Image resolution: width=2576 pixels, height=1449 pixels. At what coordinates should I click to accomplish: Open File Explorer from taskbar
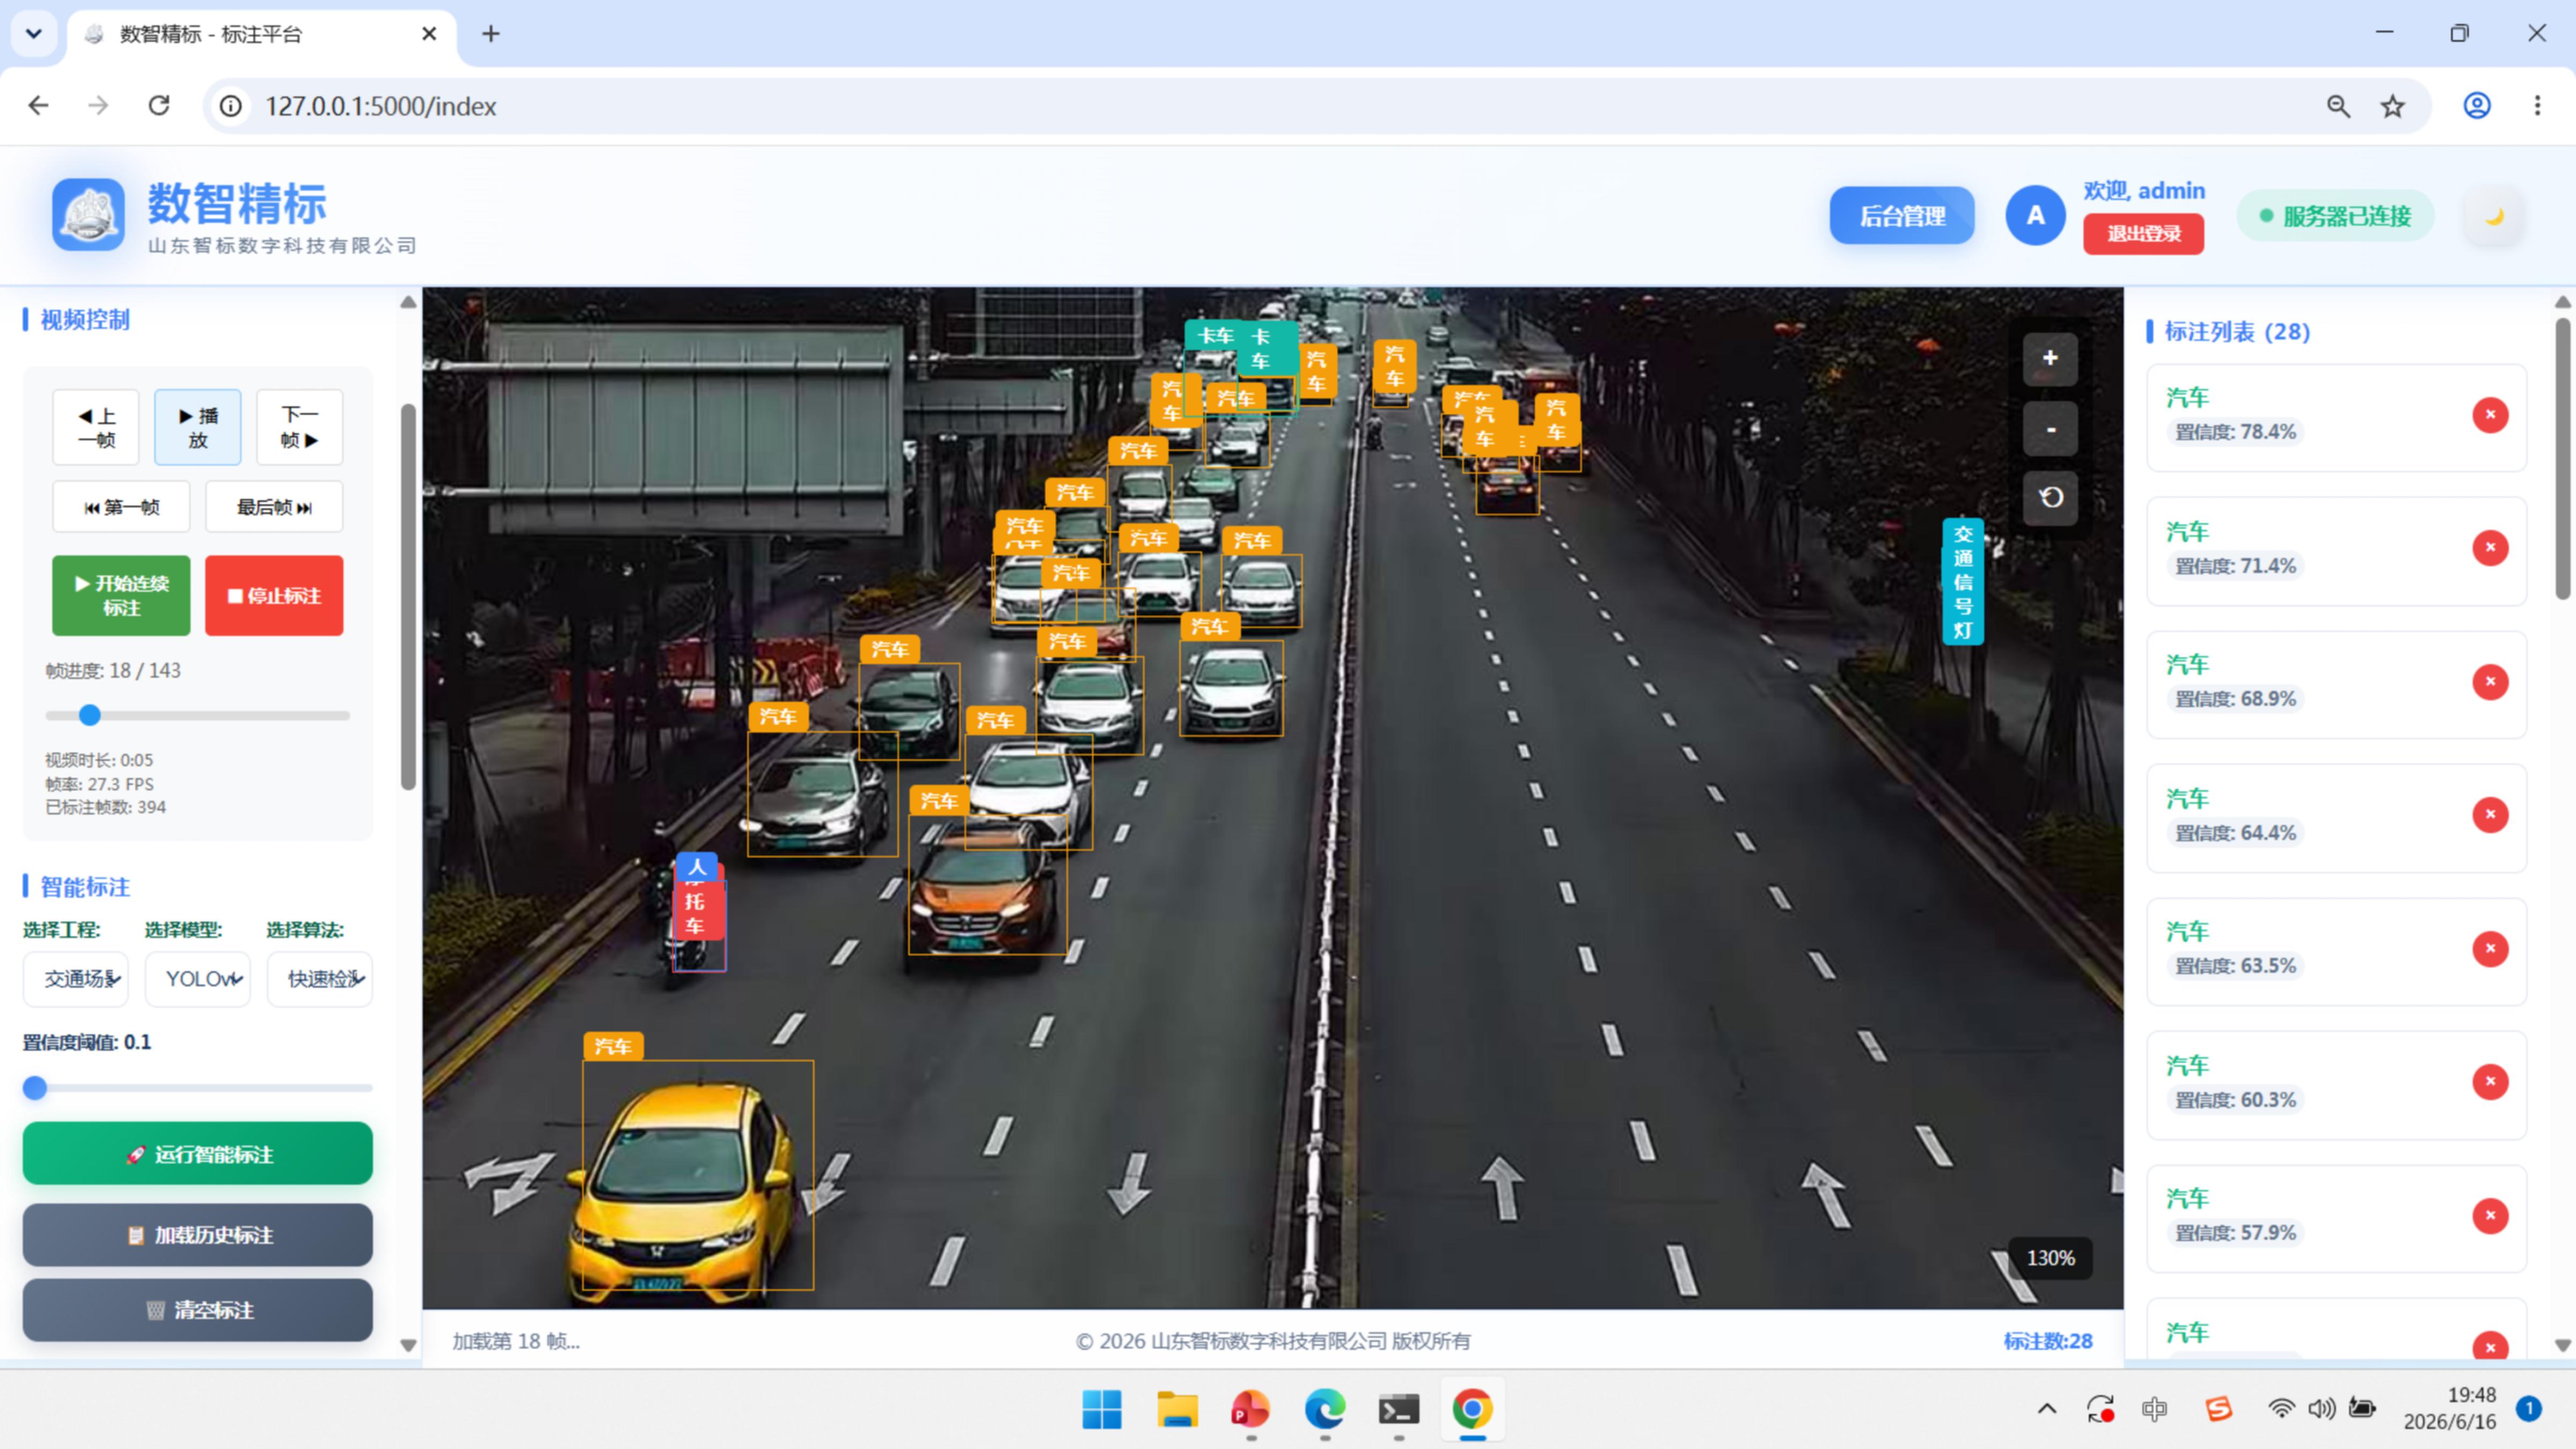pos(1177,1410)
